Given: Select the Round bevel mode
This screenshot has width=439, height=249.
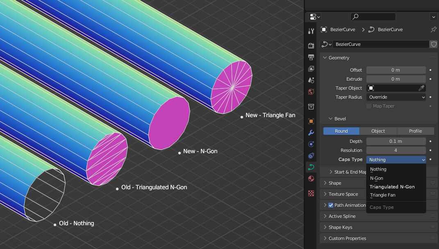Looking at the screenshot, I should coord(341,131).
